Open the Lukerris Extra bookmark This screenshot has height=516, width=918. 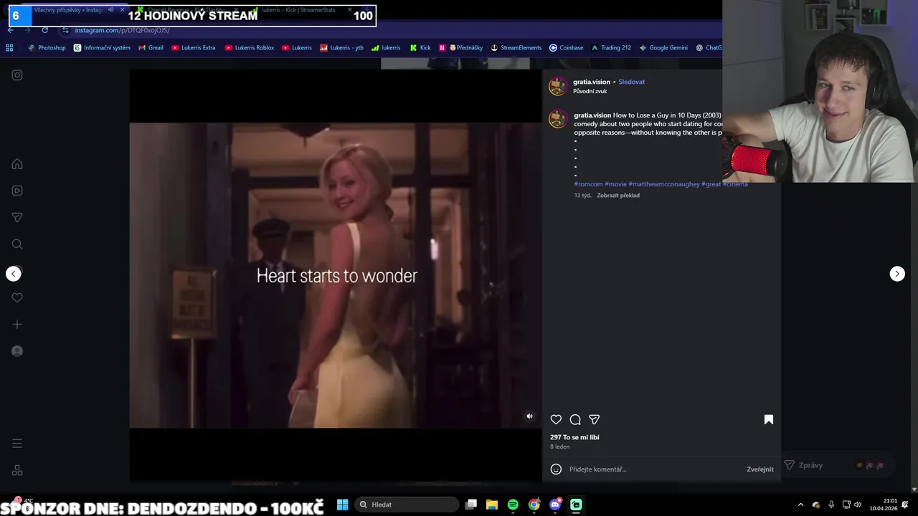[193, 48]
